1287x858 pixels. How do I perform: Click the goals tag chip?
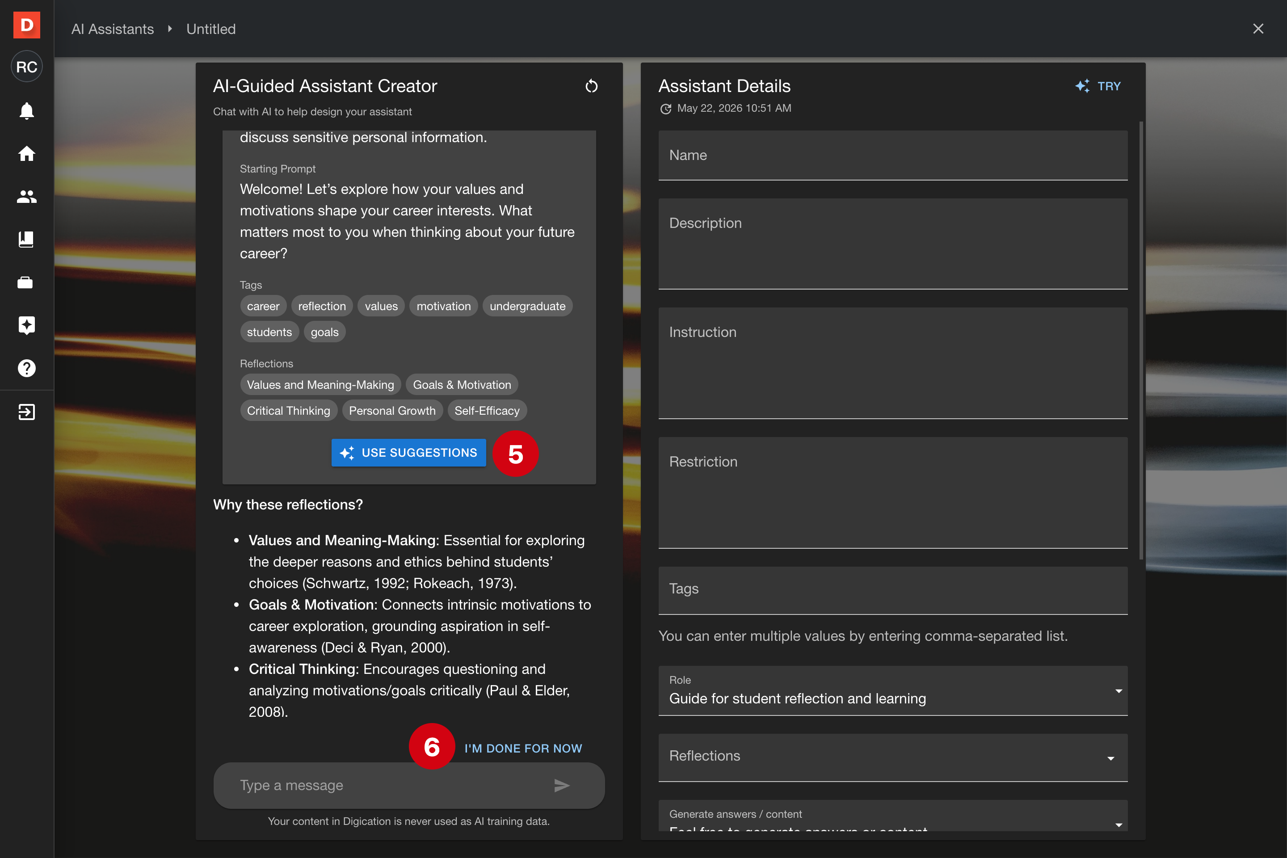point(324,332)
